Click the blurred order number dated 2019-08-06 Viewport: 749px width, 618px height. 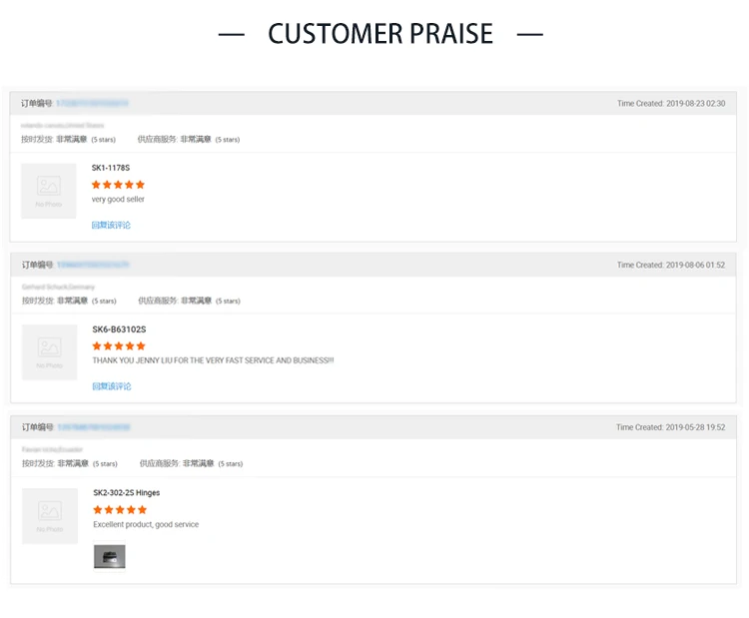point(93,266)
